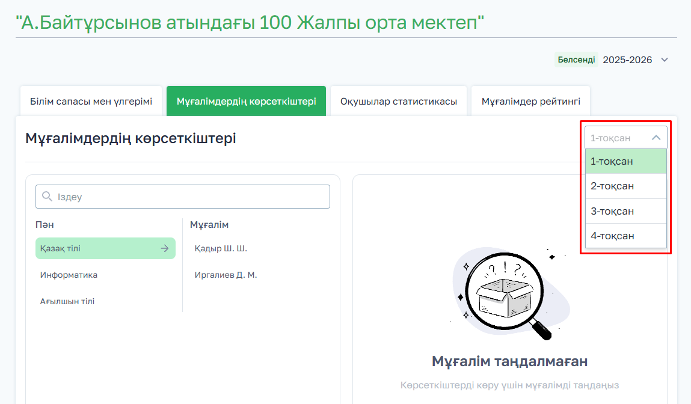Expand the 2025-2026 academic year chevron
Image resolution: width=691 pixels, height=404 pixels.
tap(665, 60)
